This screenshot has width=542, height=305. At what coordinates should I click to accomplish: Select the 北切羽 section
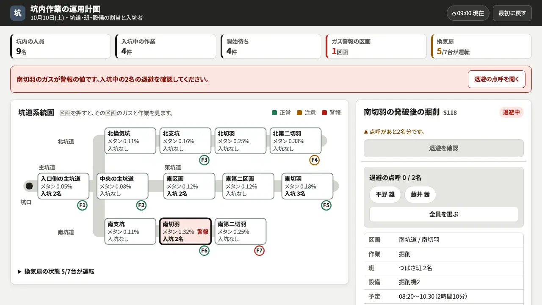(241, 141)
